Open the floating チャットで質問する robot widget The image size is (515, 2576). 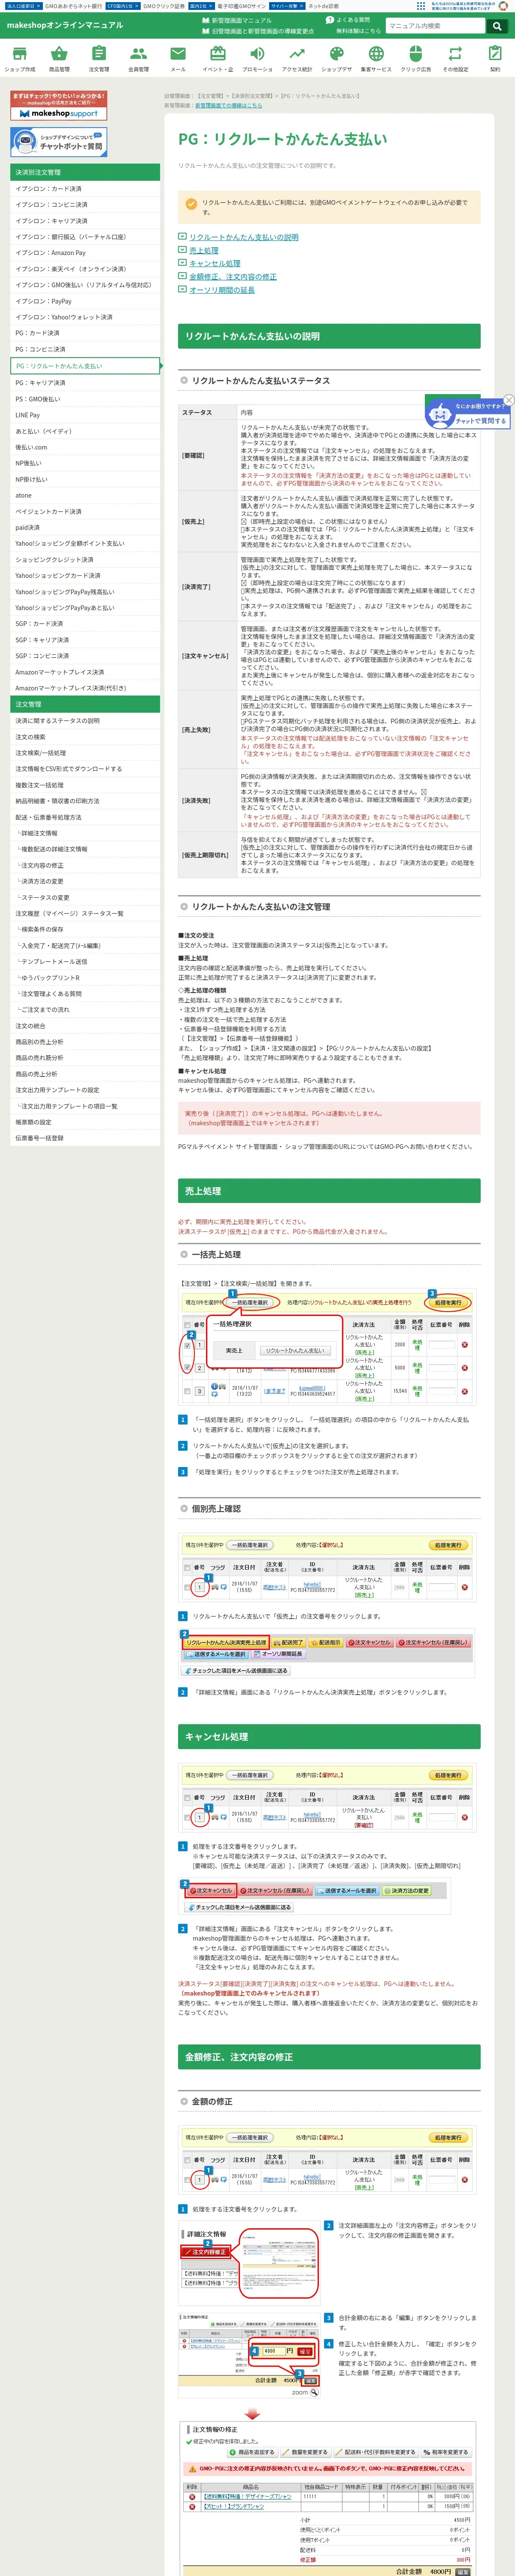[x=467, y=414]
